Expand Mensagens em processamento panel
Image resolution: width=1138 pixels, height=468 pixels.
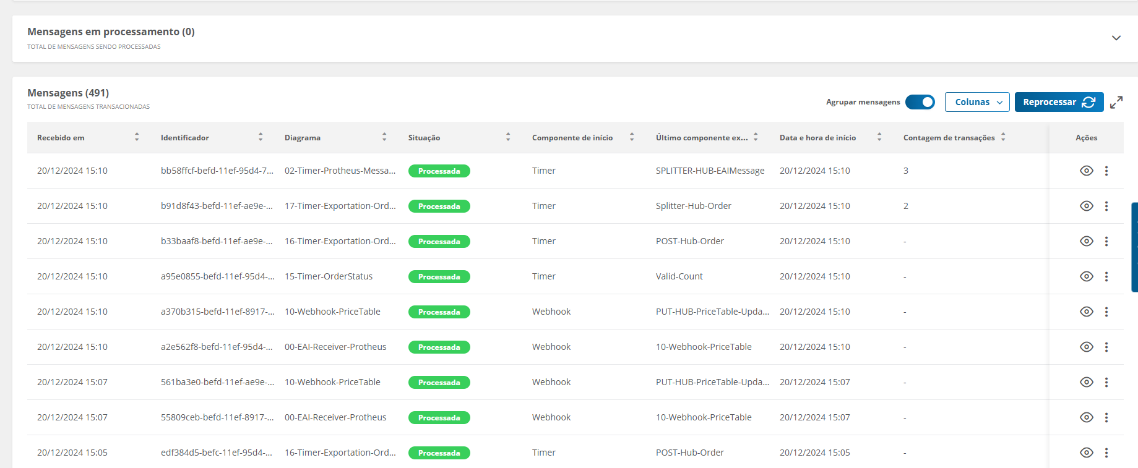(1116, 38)
